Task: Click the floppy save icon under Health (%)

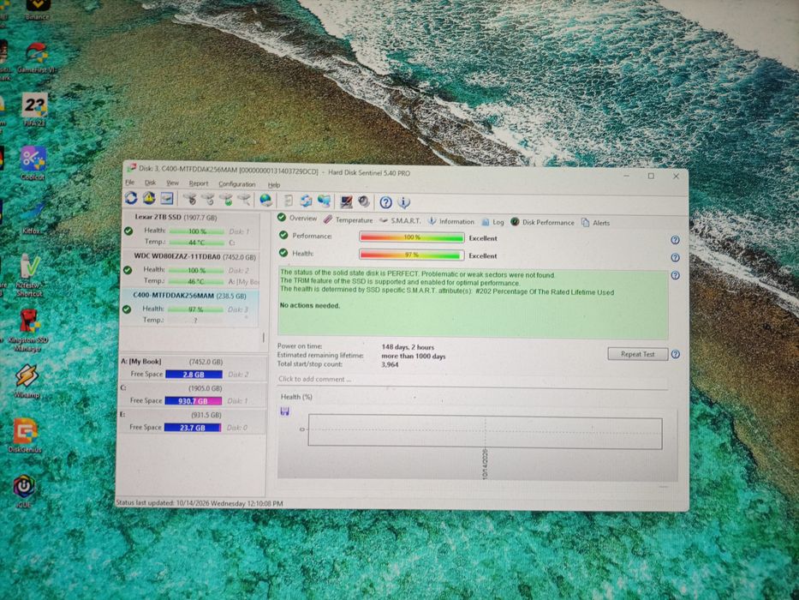Action: pos(285,411)
